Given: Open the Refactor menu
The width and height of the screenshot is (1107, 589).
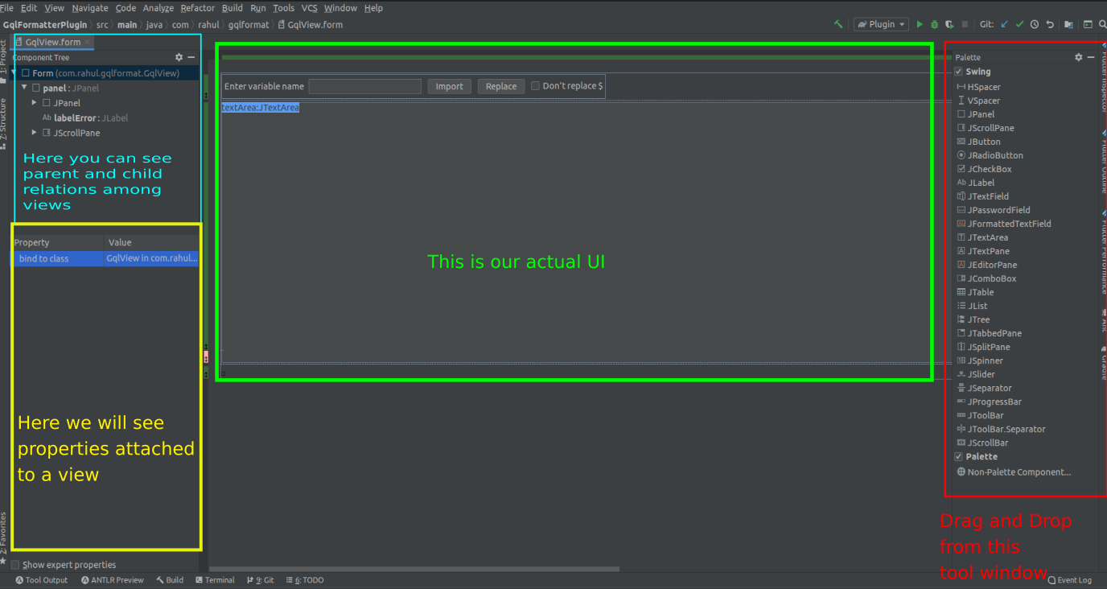Looking at the screenshot, I should click(198, 8).
